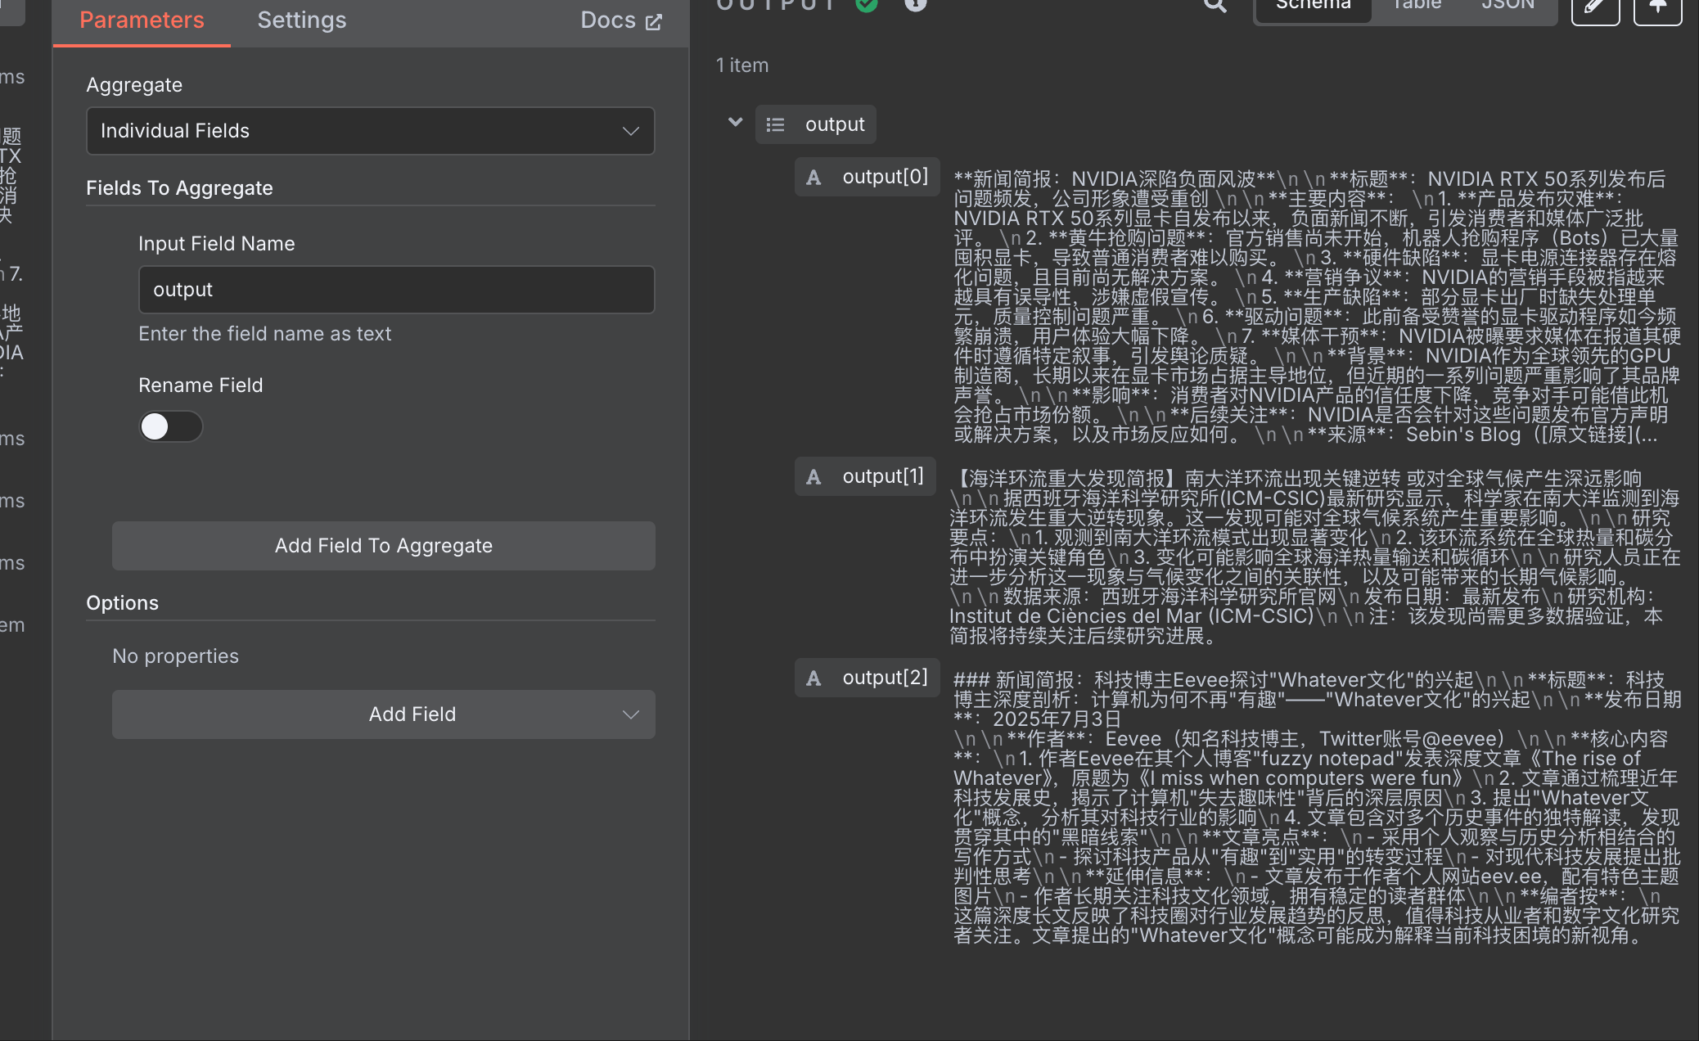Click the output list type icon
The height and width of the screenshot is (1041, 1699).
(x=775, y=124)
